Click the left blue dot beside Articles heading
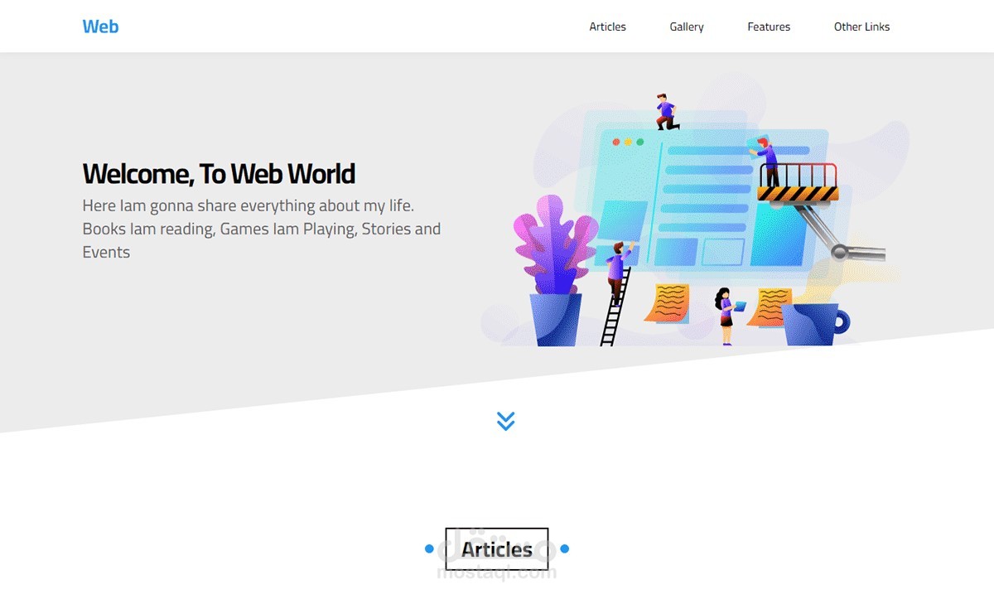Image resolution: width=994 pixels, height=594 pixels. point(429,548)
